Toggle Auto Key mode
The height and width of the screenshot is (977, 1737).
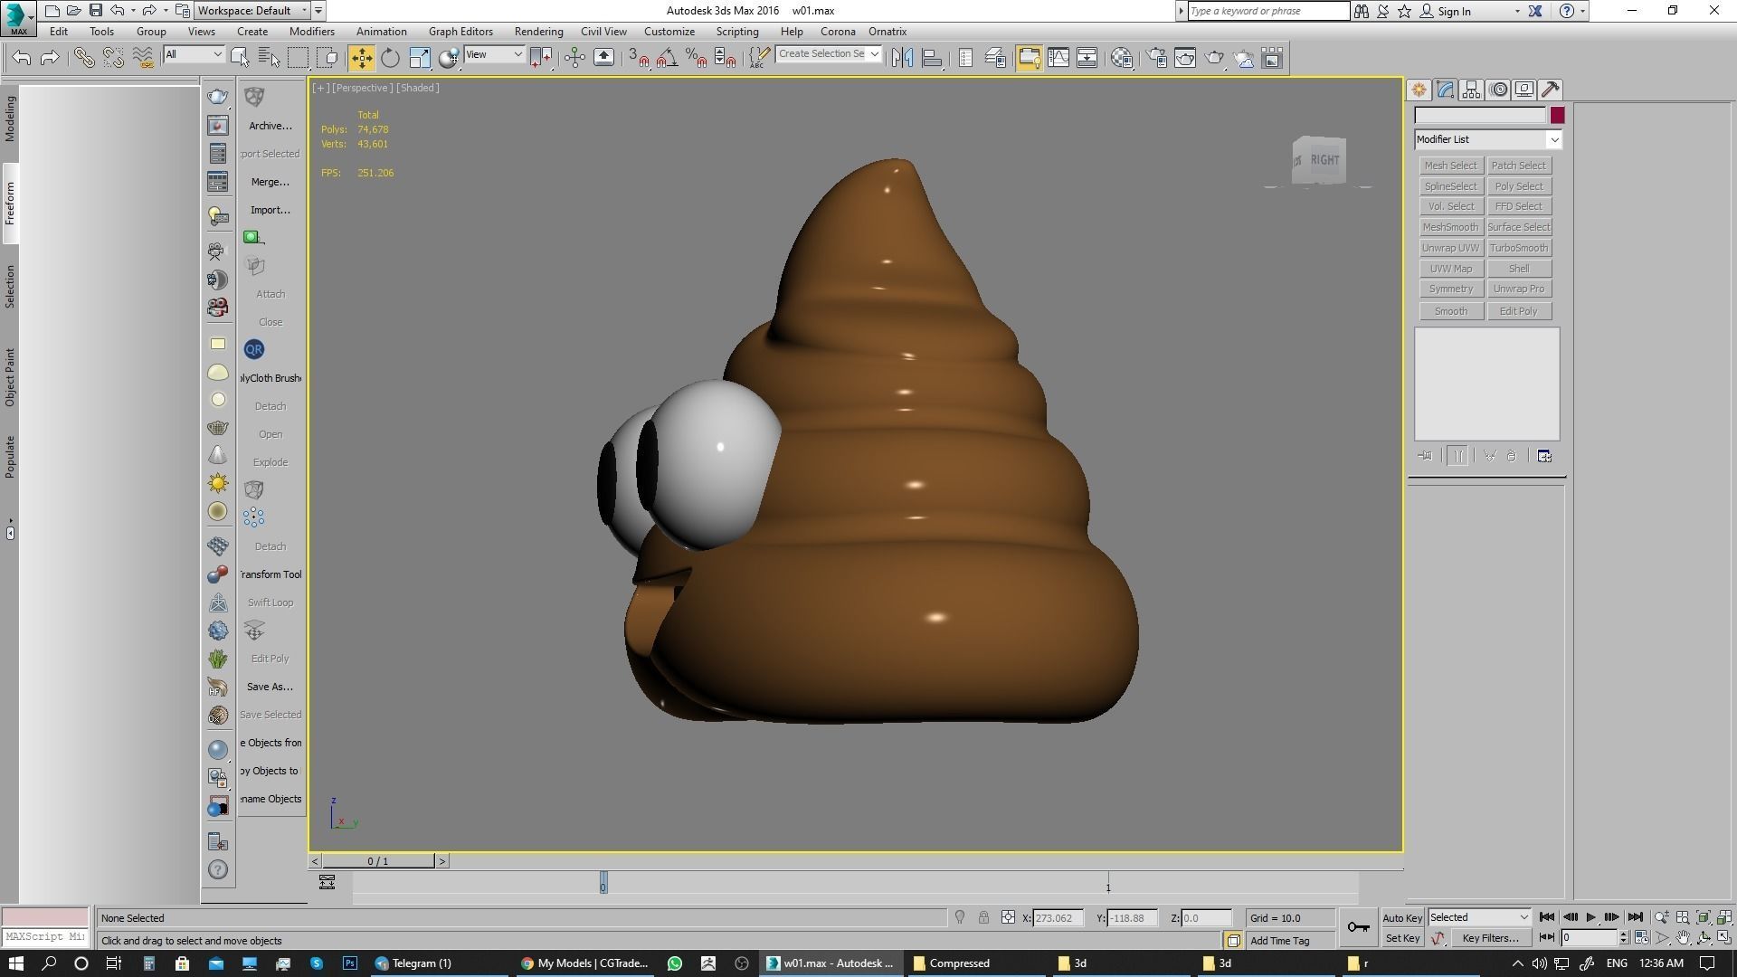tap(1402, 917)
